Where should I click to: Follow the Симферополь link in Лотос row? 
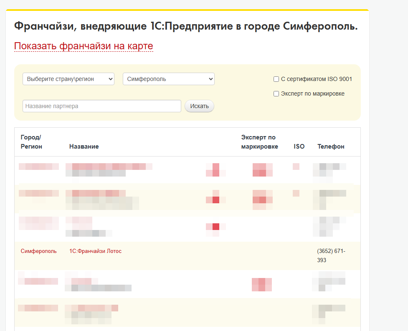[x=38, y=251]
